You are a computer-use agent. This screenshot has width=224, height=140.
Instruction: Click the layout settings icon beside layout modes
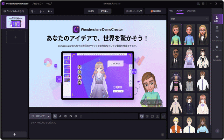[x=164, y=116]
